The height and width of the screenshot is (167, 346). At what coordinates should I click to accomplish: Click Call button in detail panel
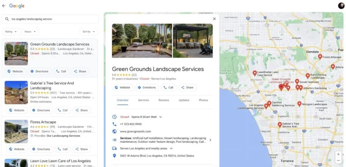169,88
